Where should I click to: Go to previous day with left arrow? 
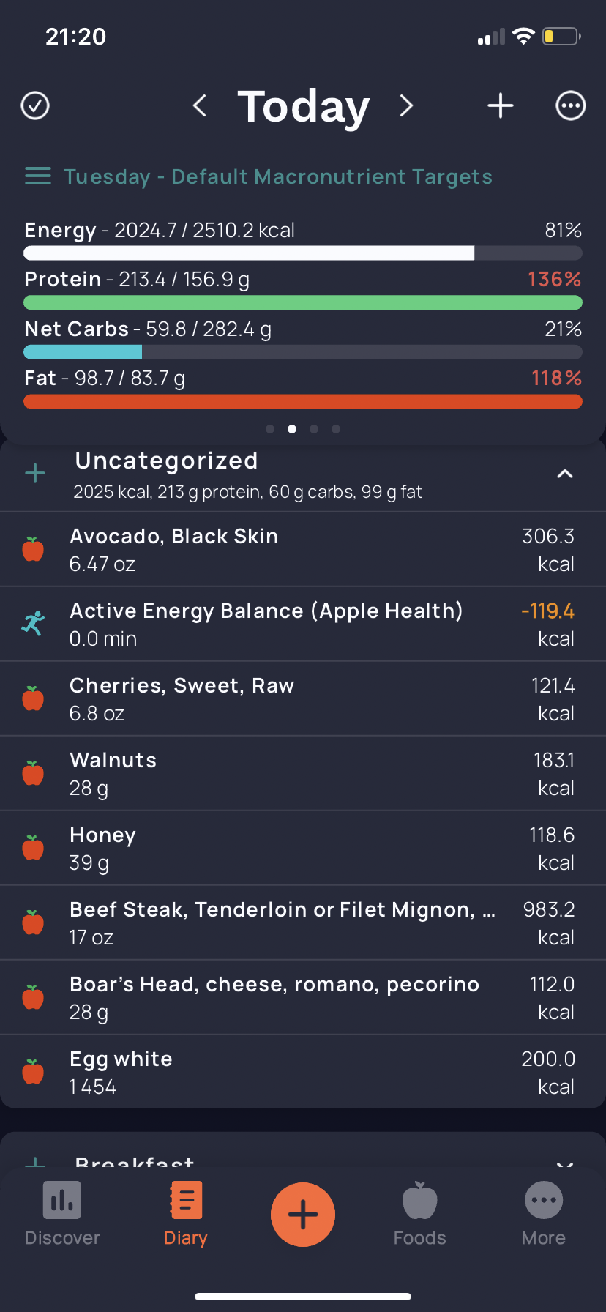tap(199, 105)
